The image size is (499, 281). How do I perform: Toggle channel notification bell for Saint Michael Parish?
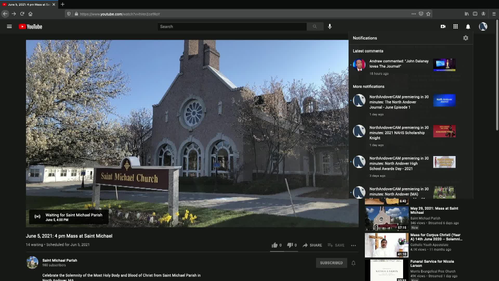click(x=353, y=263)
